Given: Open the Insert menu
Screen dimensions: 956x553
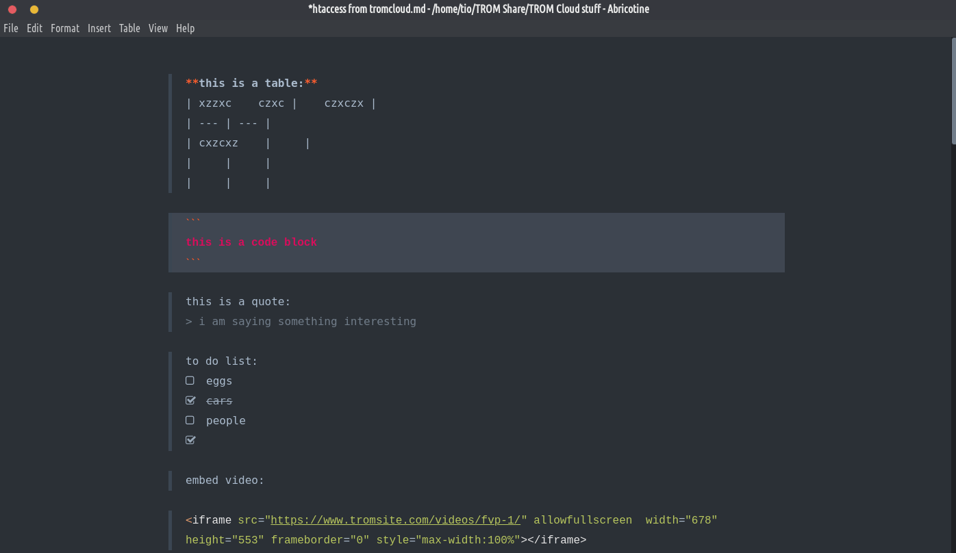Looking at the screenshot, I should click(99, 28).
